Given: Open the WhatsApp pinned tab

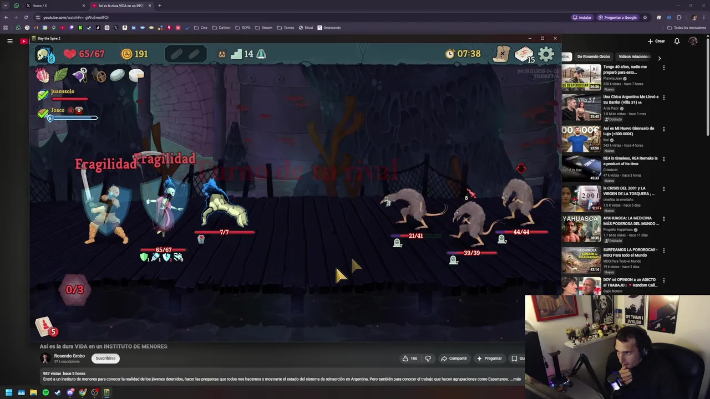Looking at the screenshot, I should (x=17, y=6).
